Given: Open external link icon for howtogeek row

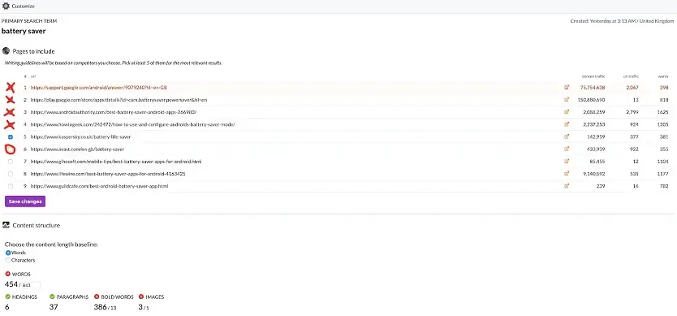Looking at the screenshot, I should click(567, 124).
